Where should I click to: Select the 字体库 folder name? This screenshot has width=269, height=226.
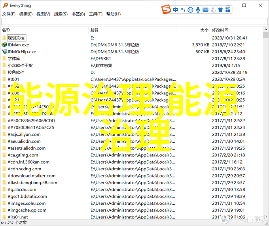click(14, 58)
